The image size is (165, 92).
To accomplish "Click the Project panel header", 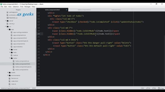I will [x=18, y=10].
